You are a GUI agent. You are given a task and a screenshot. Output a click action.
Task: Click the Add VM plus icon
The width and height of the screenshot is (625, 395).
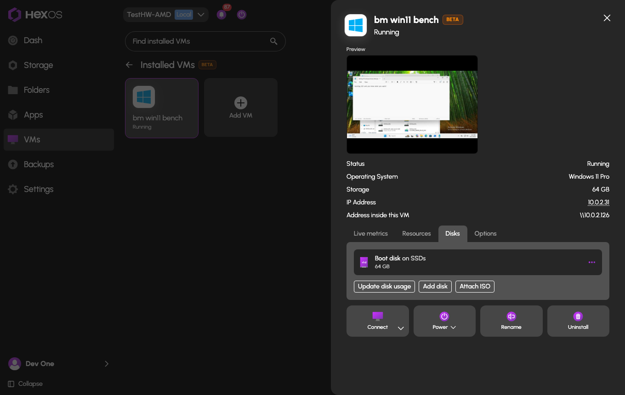tap(241, 103)
